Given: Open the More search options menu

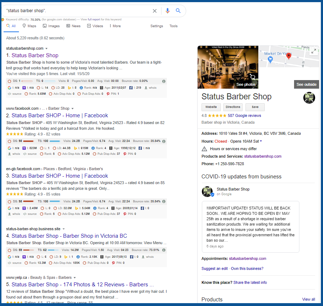Looking at the screenshot, I should (x=115, y=26).
